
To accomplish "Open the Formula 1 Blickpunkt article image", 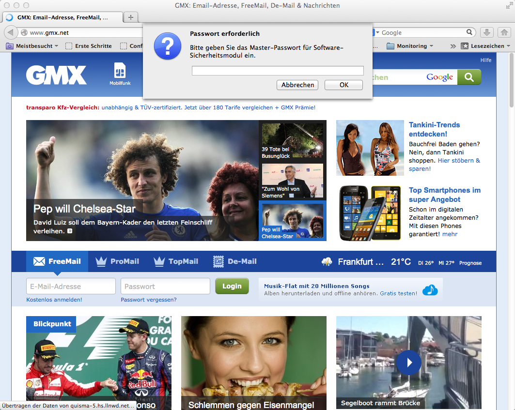I will click(x=99, y=363).
